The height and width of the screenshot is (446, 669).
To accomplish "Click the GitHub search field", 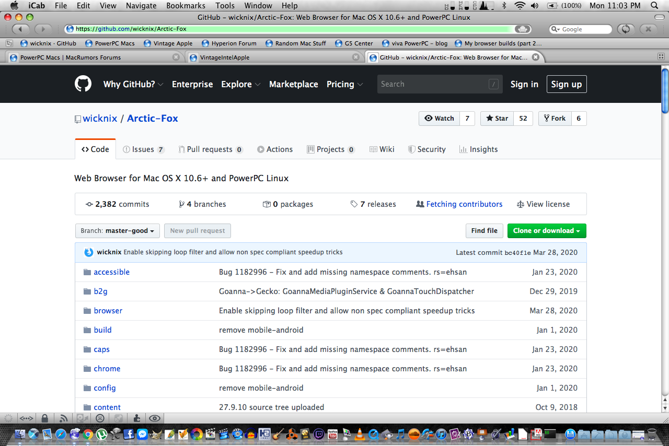I will pos(440,84).
